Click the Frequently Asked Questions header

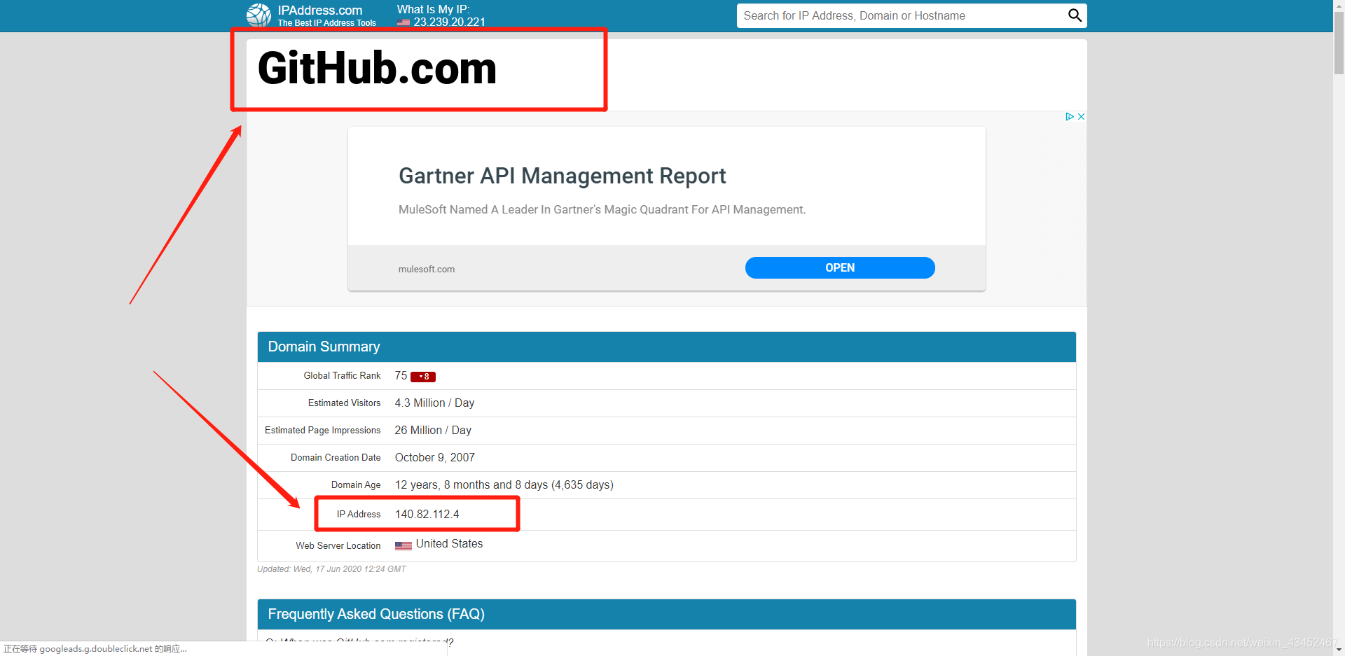[666, 614]
